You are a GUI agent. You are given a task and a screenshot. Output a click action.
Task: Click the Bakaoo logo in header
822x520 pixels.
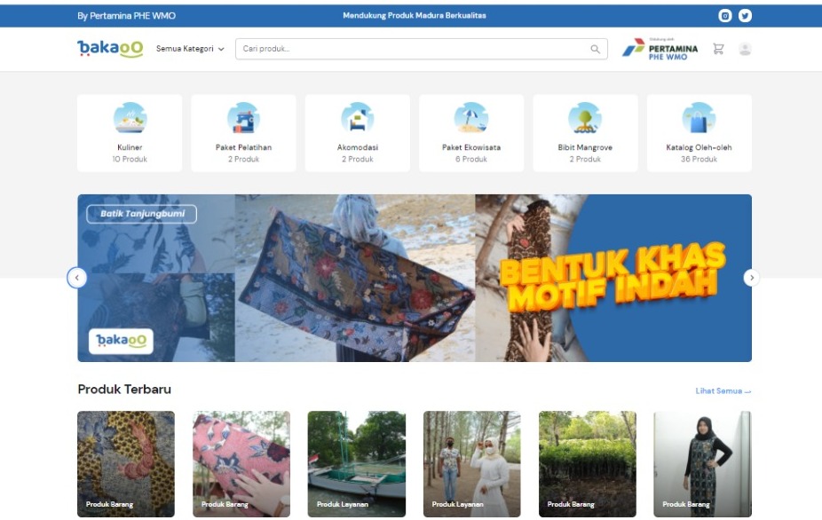(110, 49)
